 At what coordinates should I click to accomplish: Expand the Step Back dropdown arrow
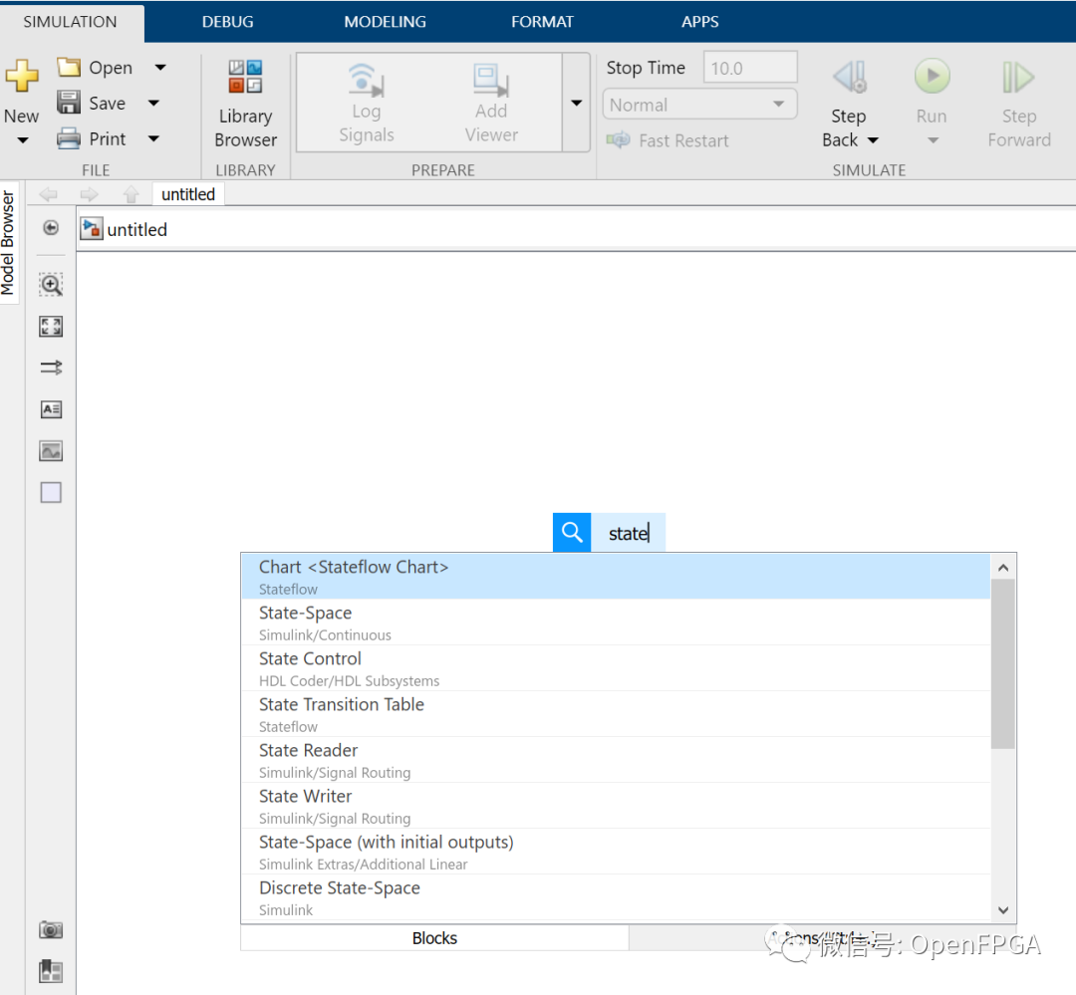pyautogui.click(x=873, y=140)
